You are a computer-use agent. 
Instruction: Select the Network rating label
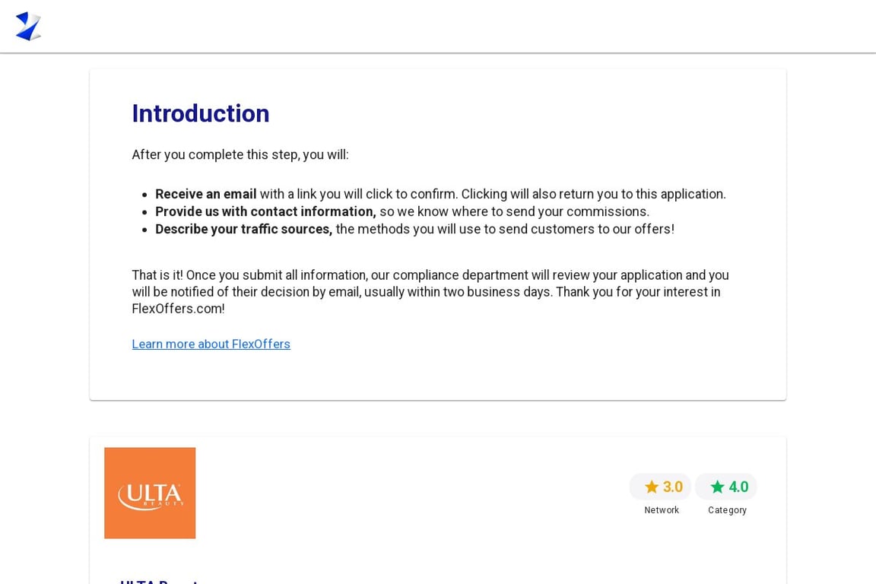point(661,510)
